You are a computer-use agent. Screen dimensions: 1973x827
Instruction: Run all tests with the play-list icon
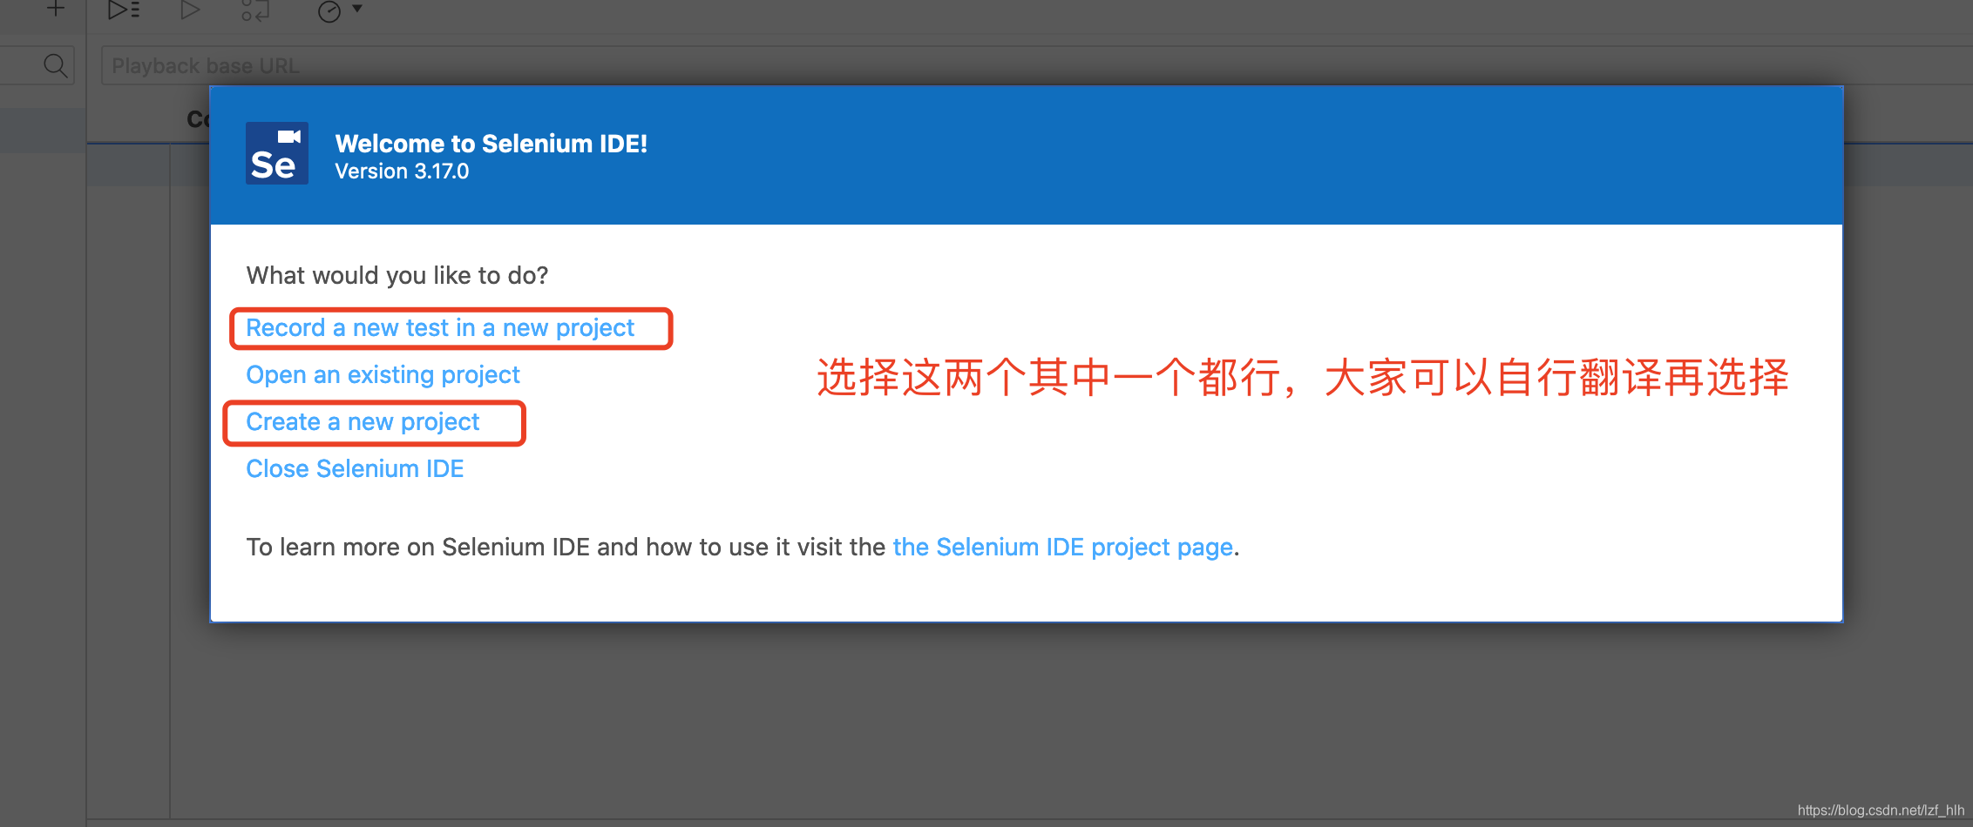[x=123, y=10]
